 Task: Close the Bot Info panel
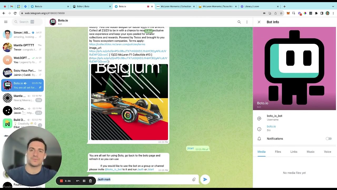pos(259,22)
